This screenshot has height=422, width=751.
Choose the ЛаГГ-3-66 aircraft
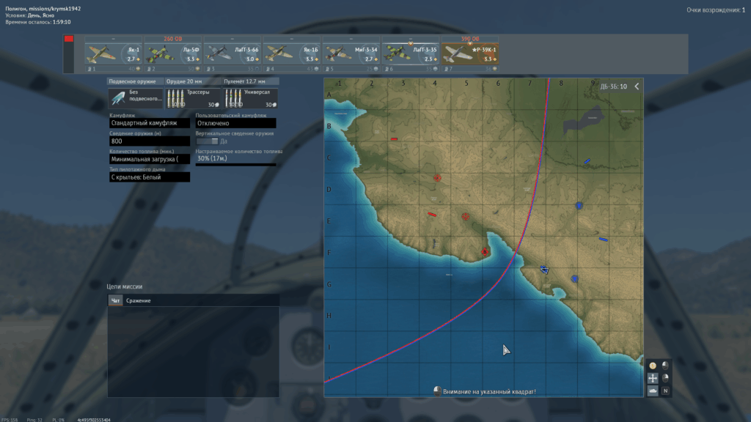coord(232,53)
